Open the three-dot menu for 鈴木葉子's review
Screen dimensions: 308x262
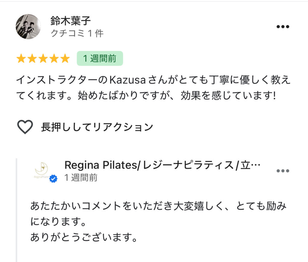283,26
